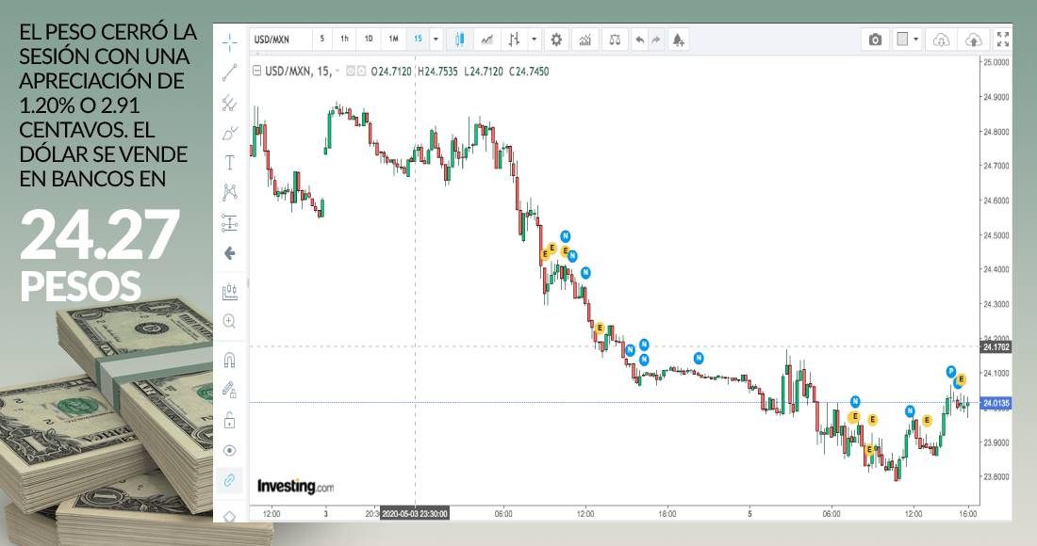1037x546 pixels.
Task: Expand the time interval dropdown arrow
Action: pos(436,40)
